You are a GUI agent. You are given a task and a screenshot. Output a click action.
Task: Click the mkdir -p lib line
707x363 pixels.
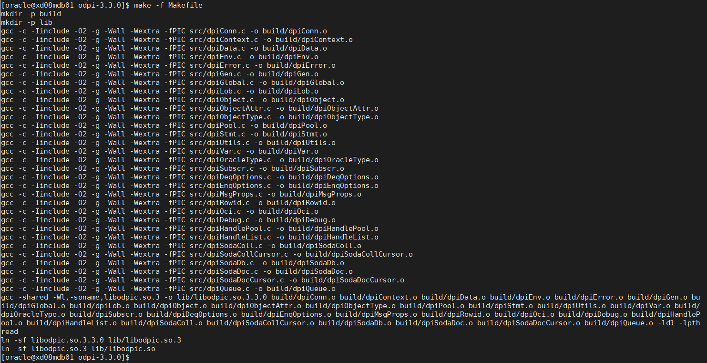(x=27, y=22)
